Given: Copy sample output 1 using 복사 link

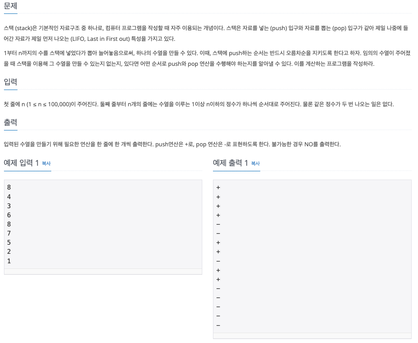Looking at the screenshot, I should [x=255, y=163].
